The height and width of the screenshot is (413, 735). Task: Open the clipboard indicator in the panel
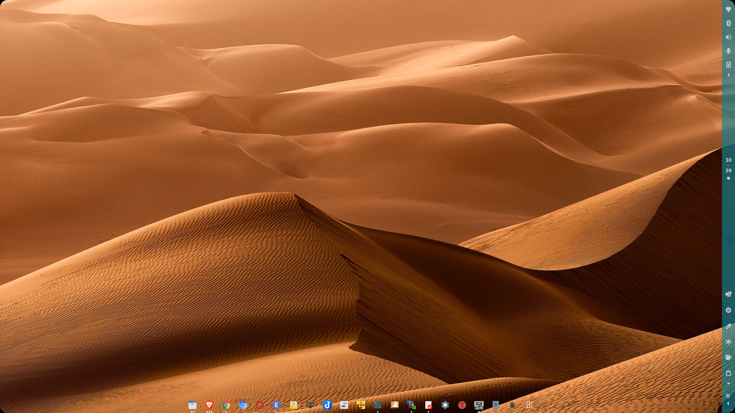click(728, 373)
